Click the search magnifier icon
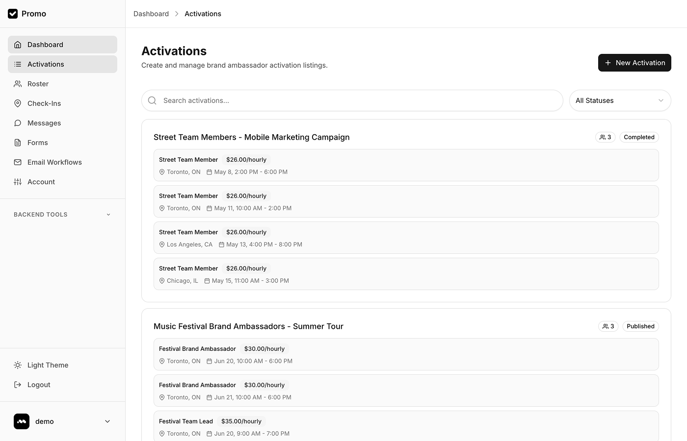Viewport: 687px width, 441px height. (152, 100)
